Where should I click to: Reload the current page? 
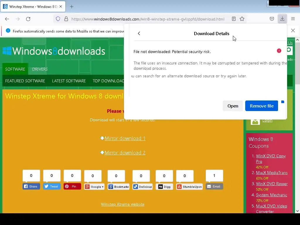28,19
